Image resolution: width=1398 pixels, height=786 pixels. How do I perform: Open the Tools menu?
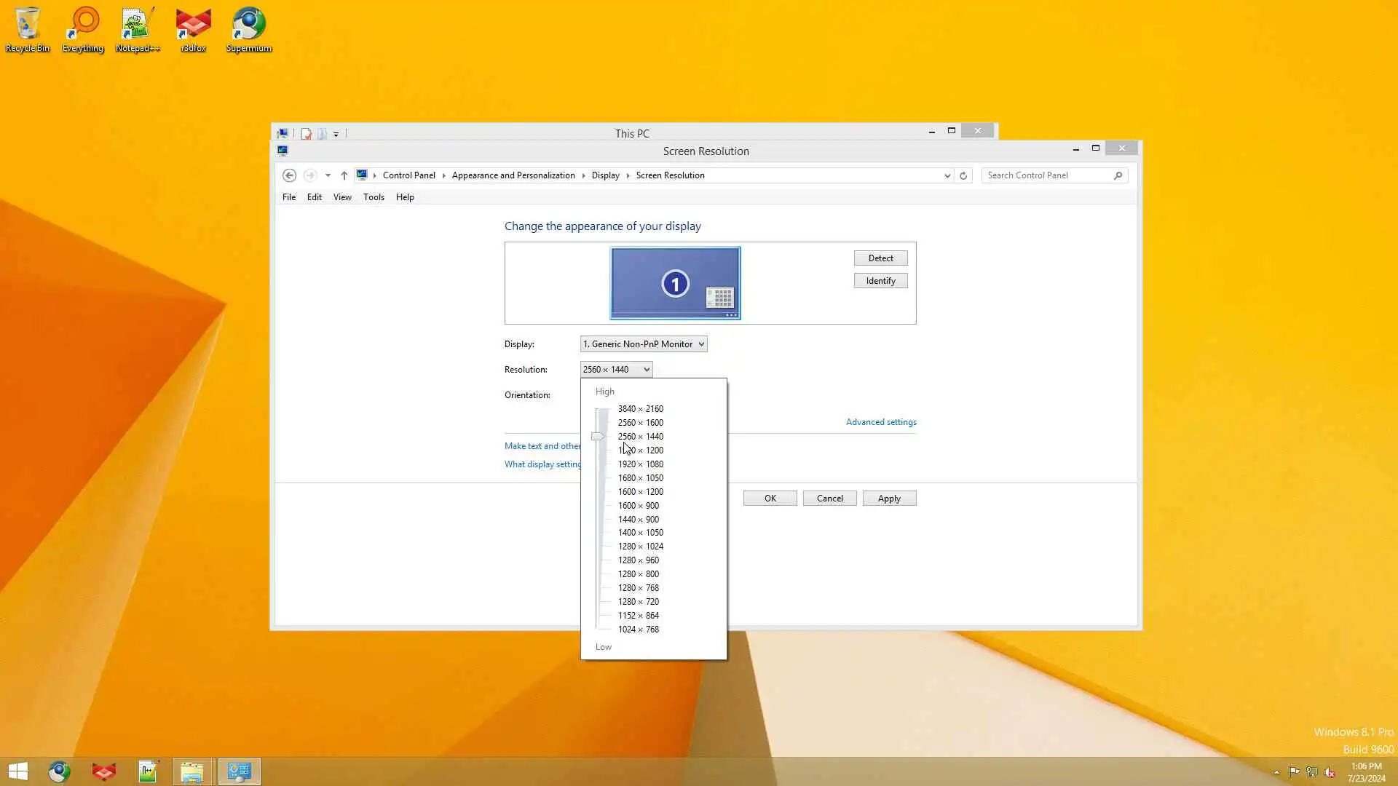[x=374, y=197]
